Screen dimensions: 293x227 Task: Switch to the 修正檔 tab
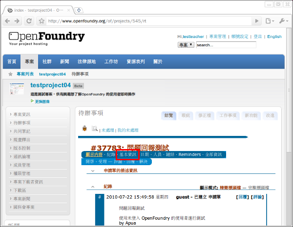[x=205, y=115]
